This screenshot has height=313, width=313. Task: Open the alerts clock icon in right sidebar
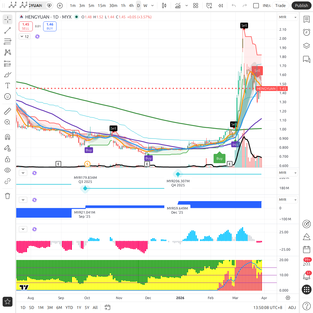(x=306, y=32)
